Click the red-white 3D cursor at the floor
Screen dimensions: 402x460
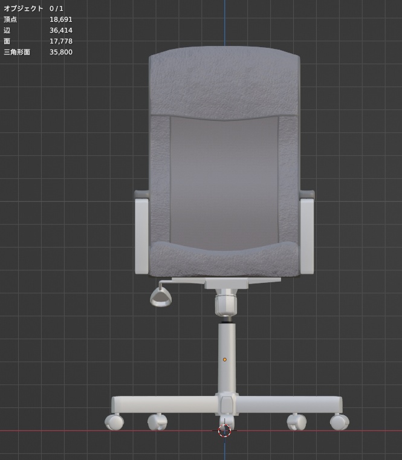(224, 430)
